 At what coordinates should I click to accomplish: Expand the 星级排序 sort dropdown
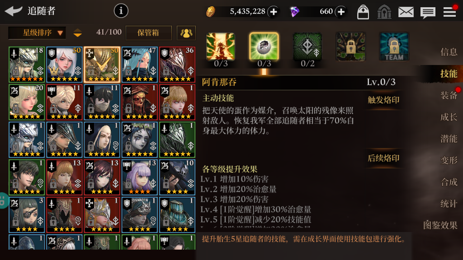tap(37, 32)
